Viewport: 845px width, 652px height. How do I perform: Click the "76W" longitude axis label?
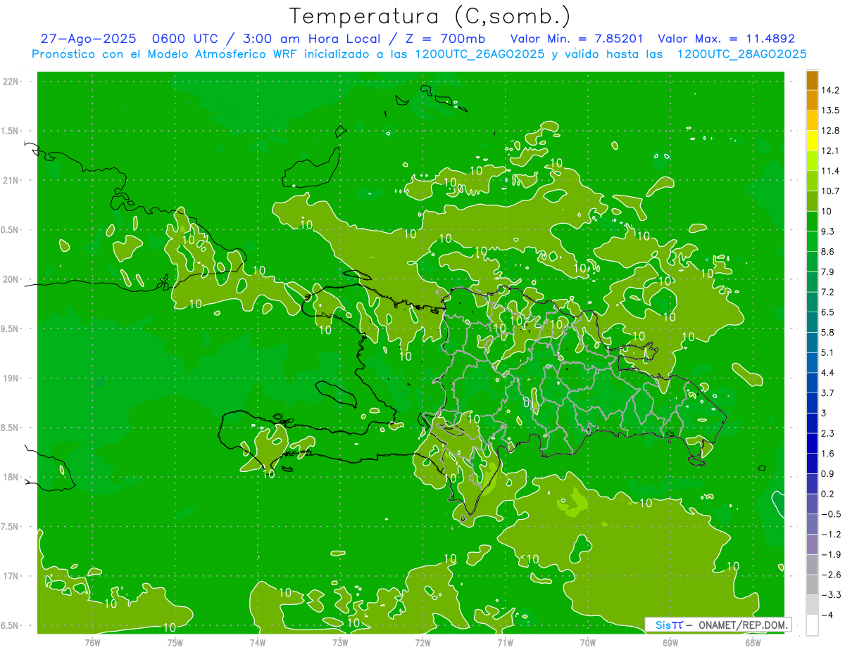92,641
